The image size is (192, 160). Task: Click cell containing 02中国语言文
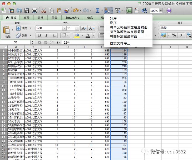[16, 50]
